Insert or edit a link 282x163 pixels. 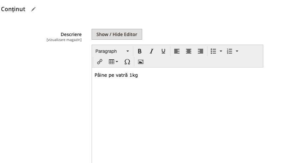click(x=99, y=62)
